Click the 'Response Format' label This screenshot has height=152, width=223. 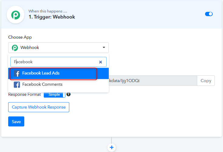[x=25, y=94]
